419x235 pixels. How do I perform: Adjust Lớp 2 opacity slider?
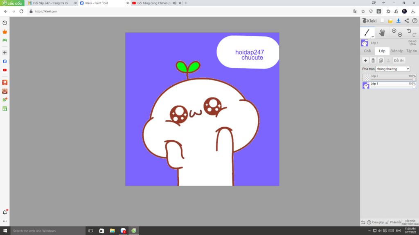392,80
